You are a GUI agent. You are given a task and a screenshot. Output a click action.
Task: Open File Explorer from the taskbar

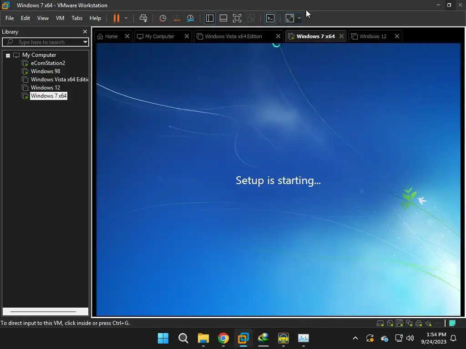point(203,338)
